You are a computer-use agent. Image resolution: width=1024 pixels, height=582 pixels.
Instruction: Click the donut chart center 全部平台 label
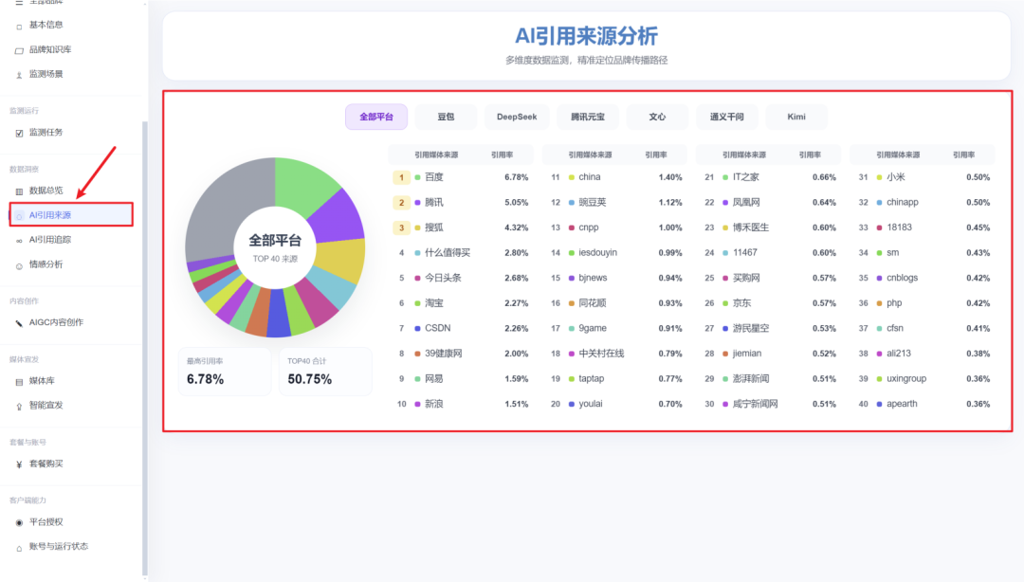pos(275,241)
